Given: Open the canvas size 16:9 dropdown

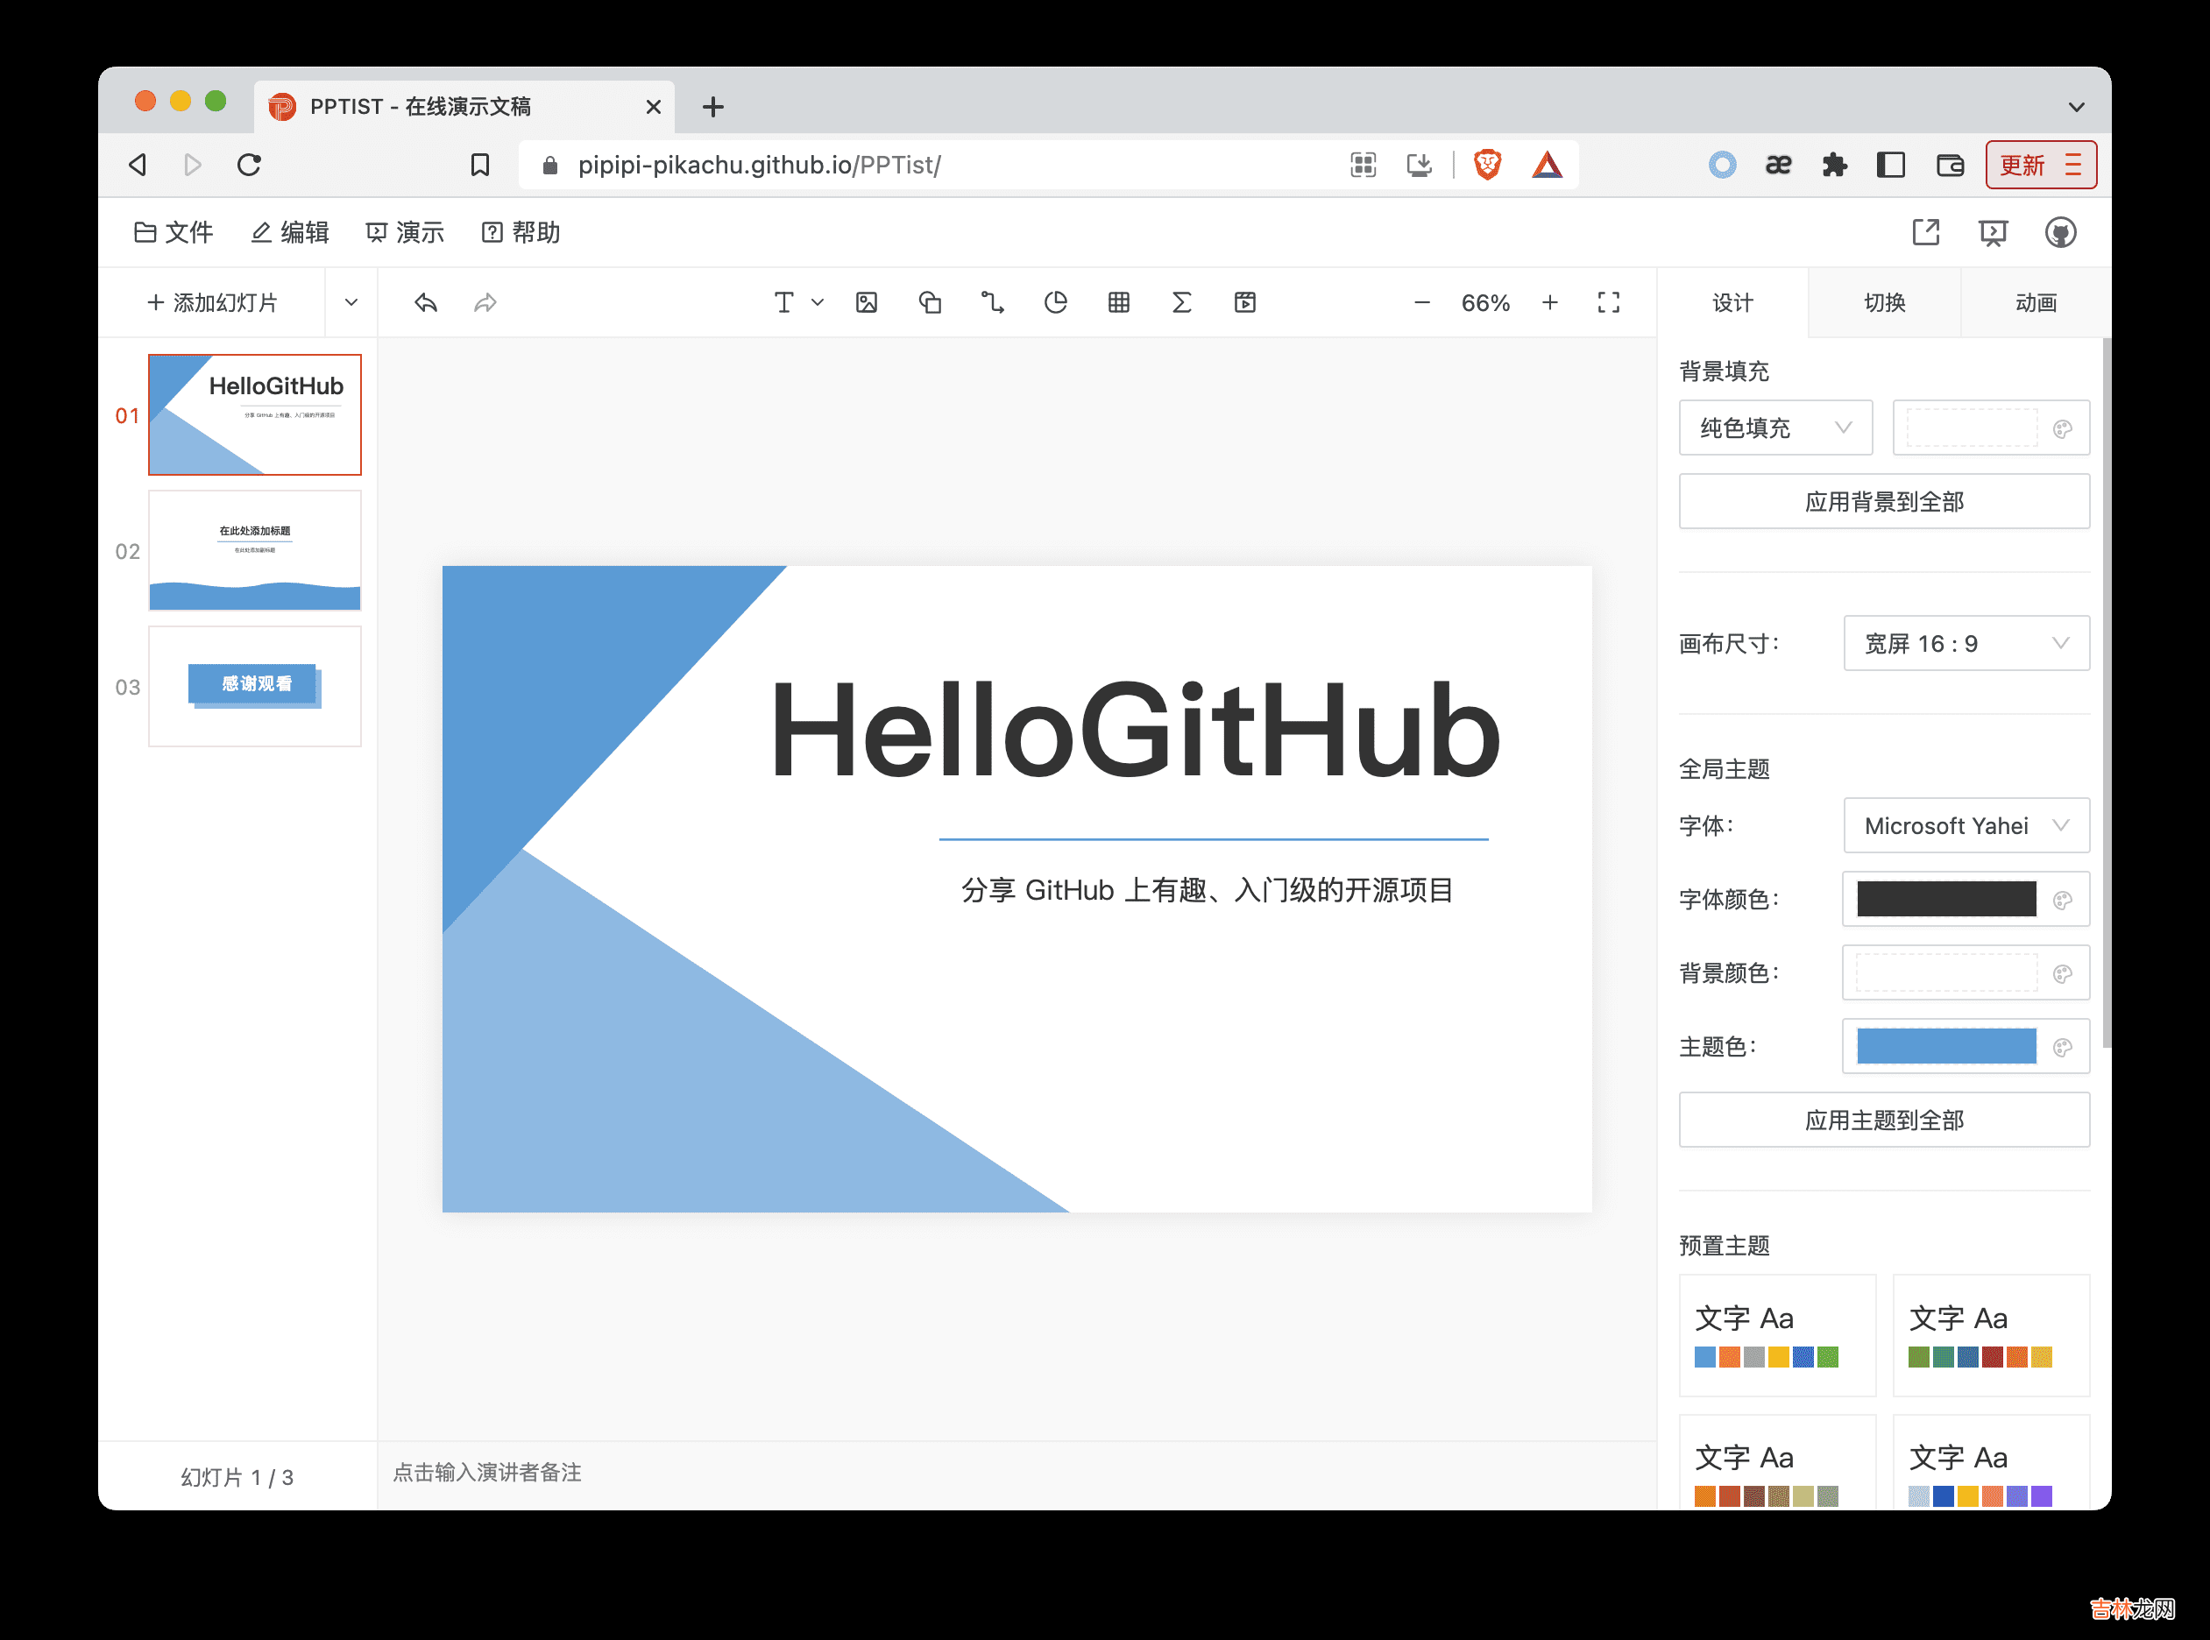Looking at the screenshot, I should point(1965,643).
